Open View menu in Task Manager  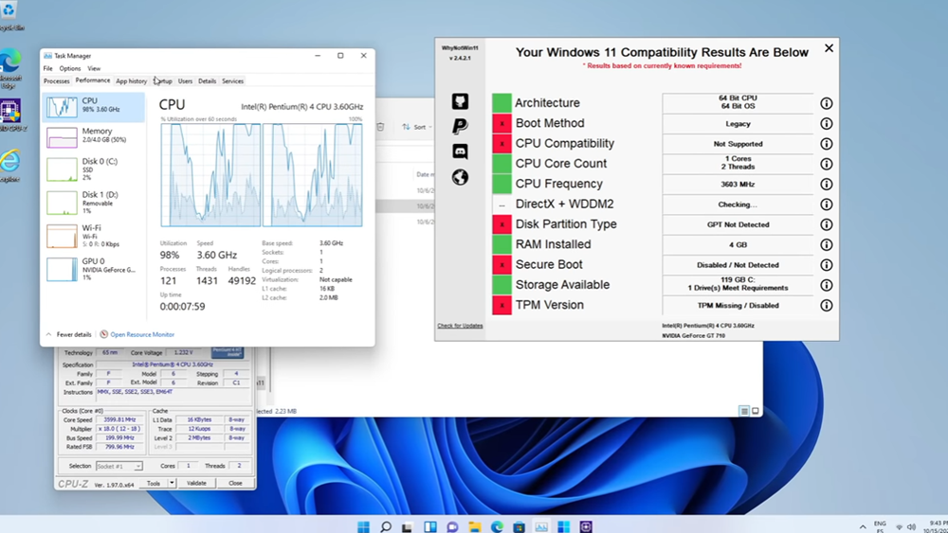pyautogui.click(x=94, y=69)
